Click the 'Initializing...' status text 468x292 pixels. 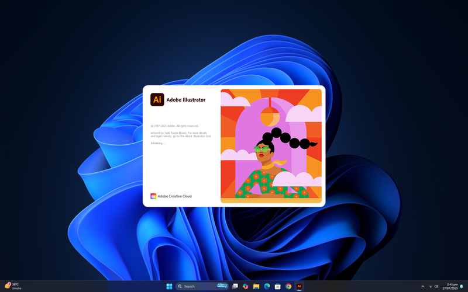coord(157,143)
